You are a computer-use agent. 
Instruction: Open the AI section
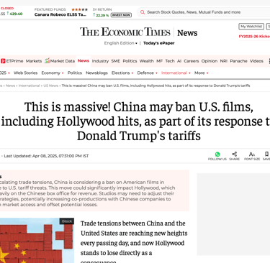(179, 61)
